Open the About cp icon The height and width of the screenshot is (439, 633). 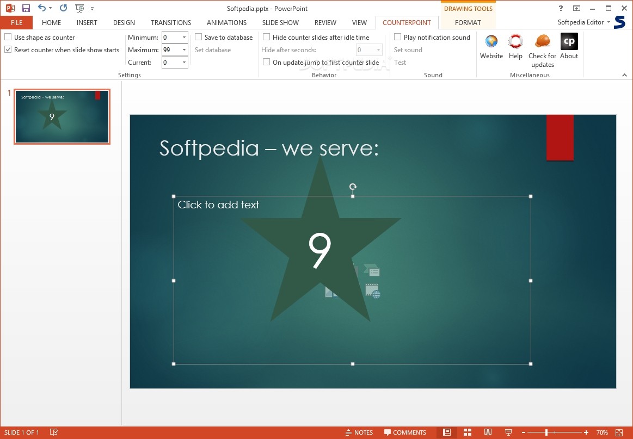569,41
